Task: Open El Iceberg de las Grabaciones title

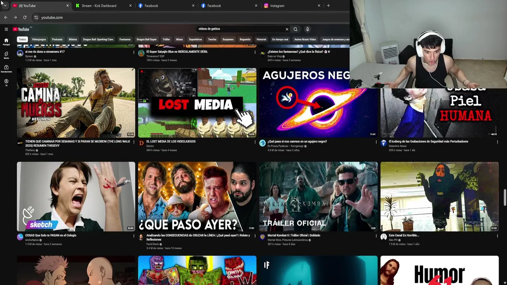Action: [428, 141]
